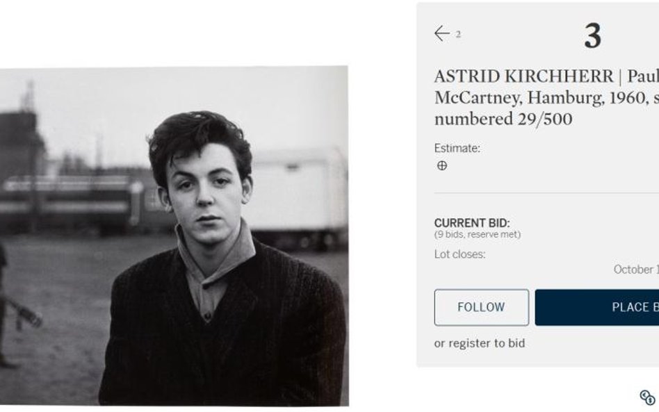Click the PLACE BID button
Image resolution: width=659 pixels, height=412 pixels.
pyautogui.click(x=596, y=307)
